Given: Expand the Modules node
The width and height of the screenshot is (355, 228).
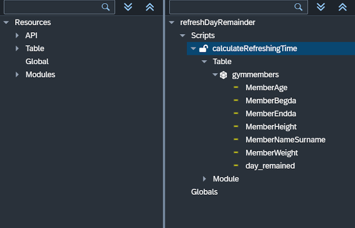Looking at the screenshot, I should point(17,74).
